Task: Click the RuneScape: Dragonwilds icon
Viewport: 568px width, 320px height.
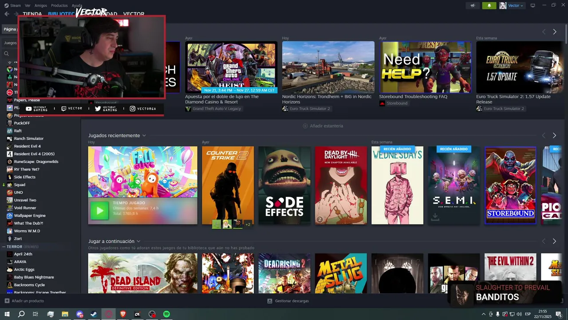Action: pos(10,161)
